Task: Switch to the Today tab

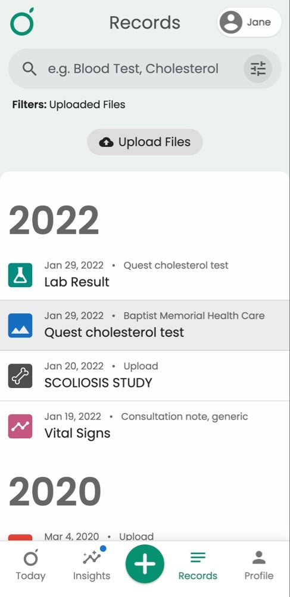Action: point(30,565)
